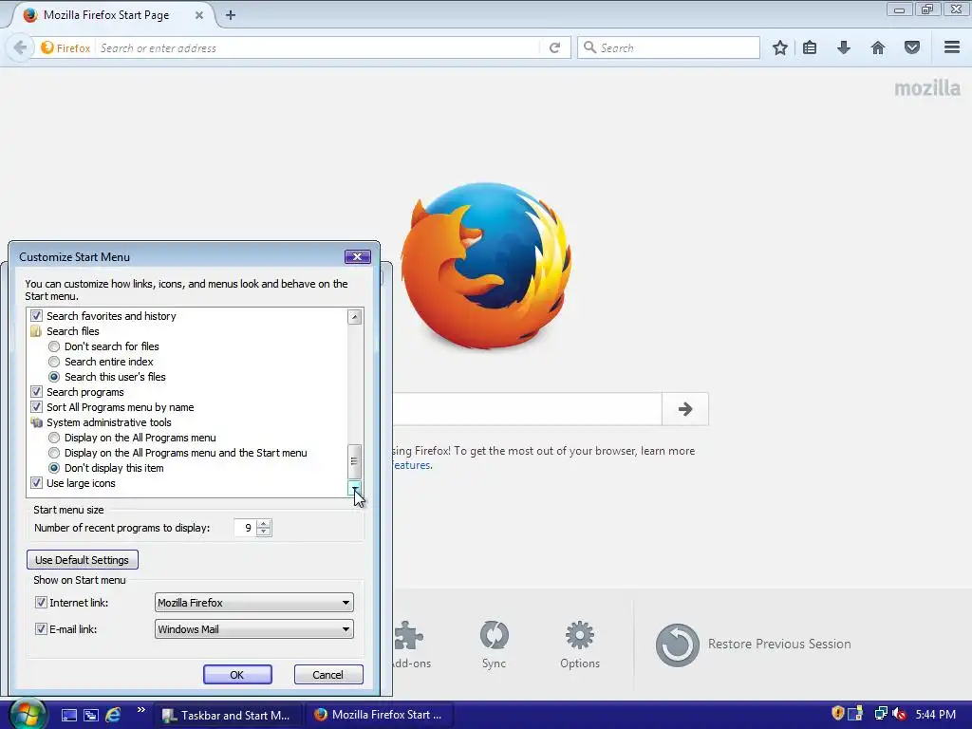Go to Firefox Home page icon

(878, 47)
